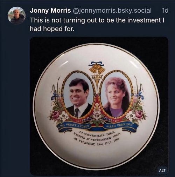Click the "Sarah Ferguson" blue banner

point(120,125)
